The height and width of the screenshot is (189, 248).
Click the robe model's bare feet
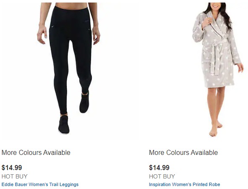point(216,129)
